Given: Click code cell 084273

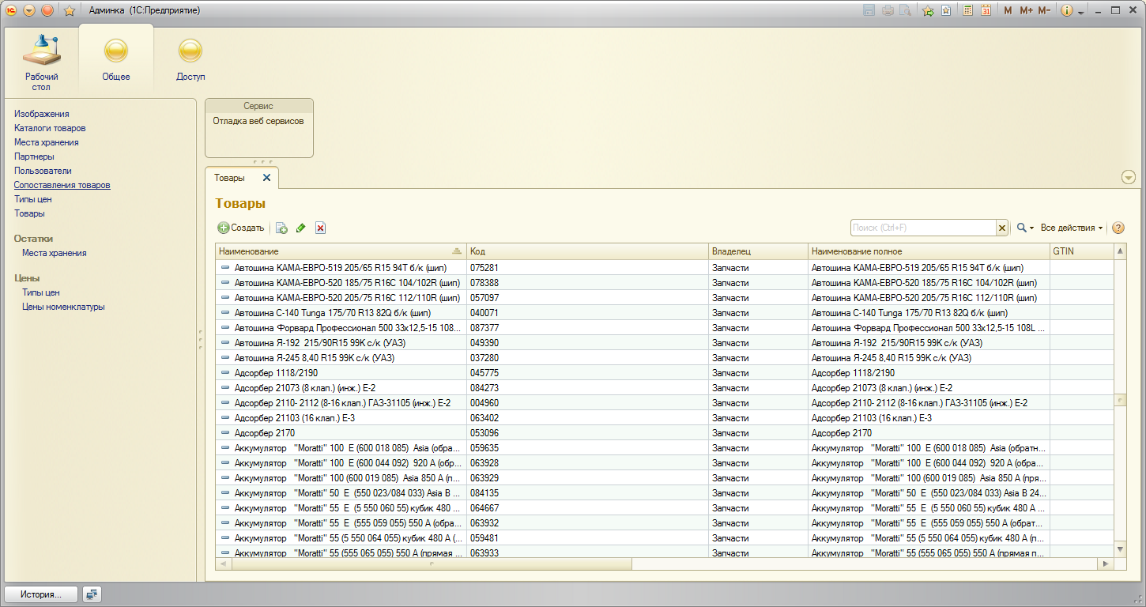Looking at the screenshot, I should [x=587, y=388].
